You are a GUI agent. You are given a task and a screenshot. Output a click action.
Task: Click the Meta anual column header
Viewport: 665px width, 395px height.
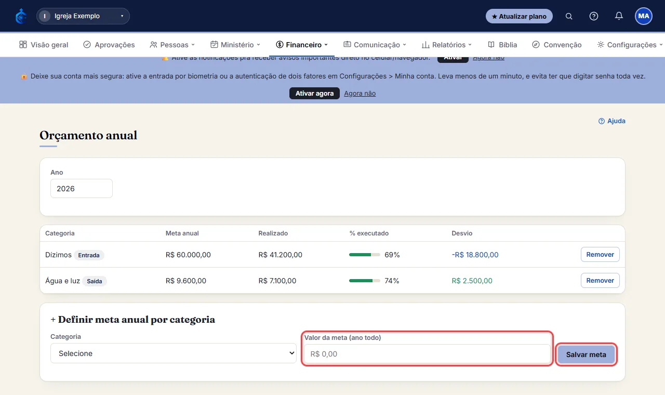[x=182, y=233]
